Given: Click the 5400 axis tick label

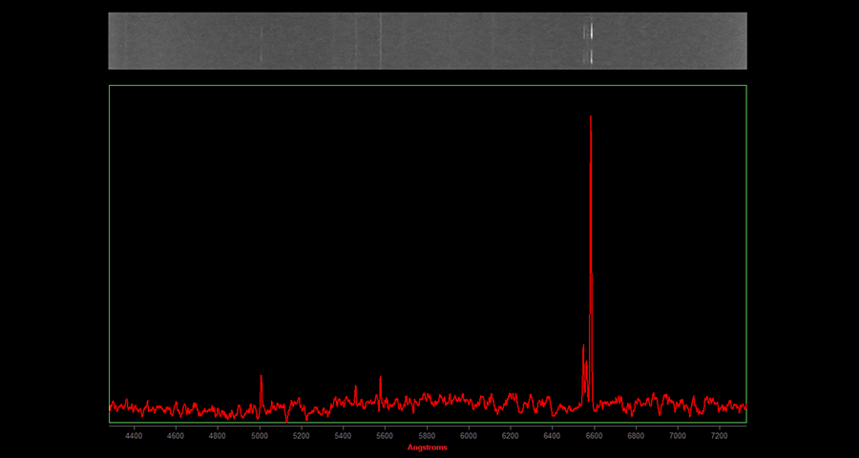Looking at the screenshot, I should click(343, 435).
